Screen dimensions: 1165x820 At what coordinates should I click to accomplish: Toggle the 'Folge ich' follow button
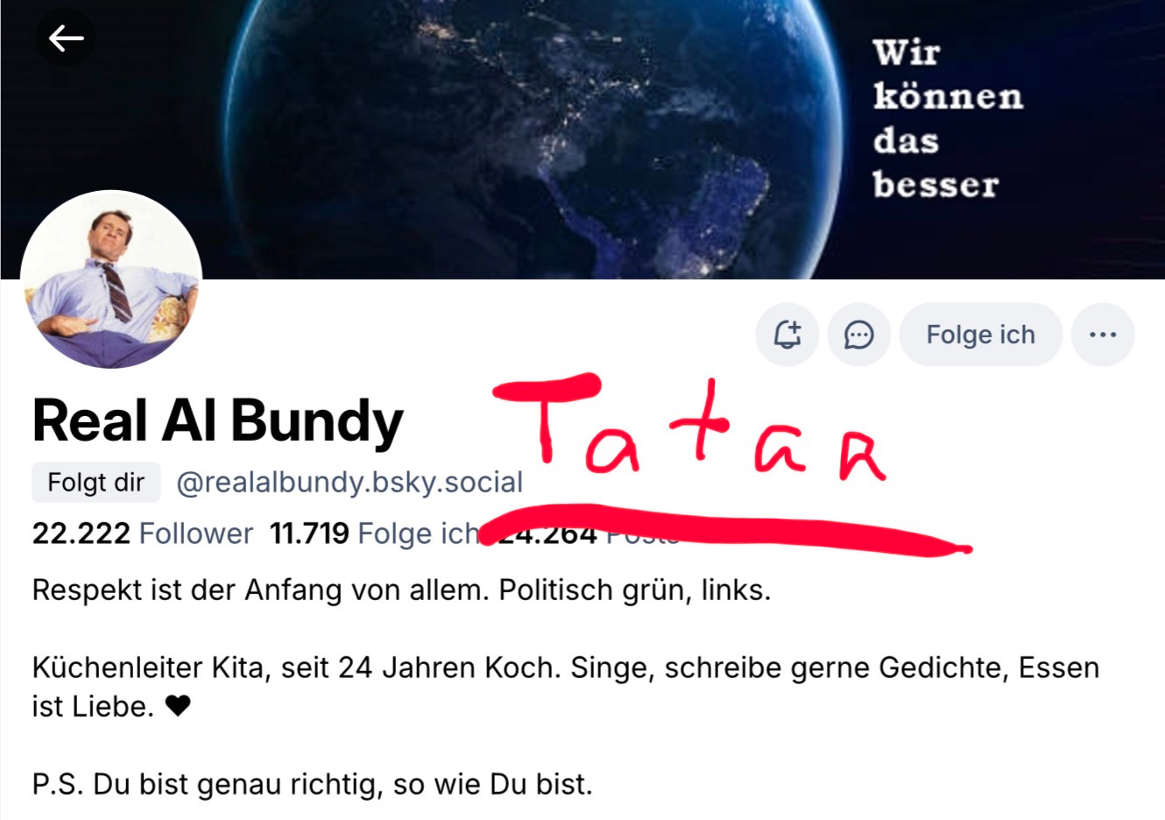point(981,335)
